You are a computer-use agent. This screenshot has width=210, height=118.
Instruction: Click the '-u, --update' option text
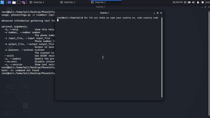click(12, 59)
